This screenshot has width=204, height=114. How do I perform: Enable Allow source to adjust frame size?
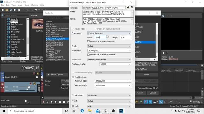[x=88, y=41]
